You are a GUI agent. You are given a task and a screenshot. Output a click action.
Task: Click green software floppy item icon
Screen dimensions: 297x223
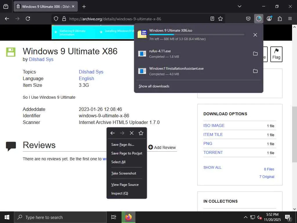tap(11, 52)
